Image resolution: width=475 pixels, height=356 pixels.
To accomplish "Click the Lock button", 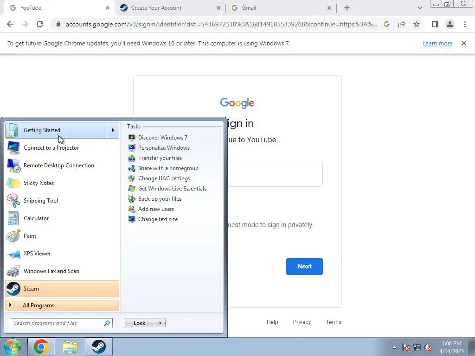I will (139, 323).
